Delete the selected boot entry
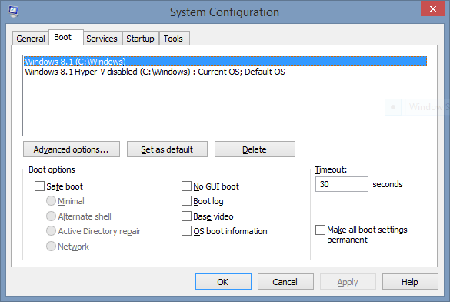Image resolution: width=450 pixels, height=302 pixels. tap(255, 149)
